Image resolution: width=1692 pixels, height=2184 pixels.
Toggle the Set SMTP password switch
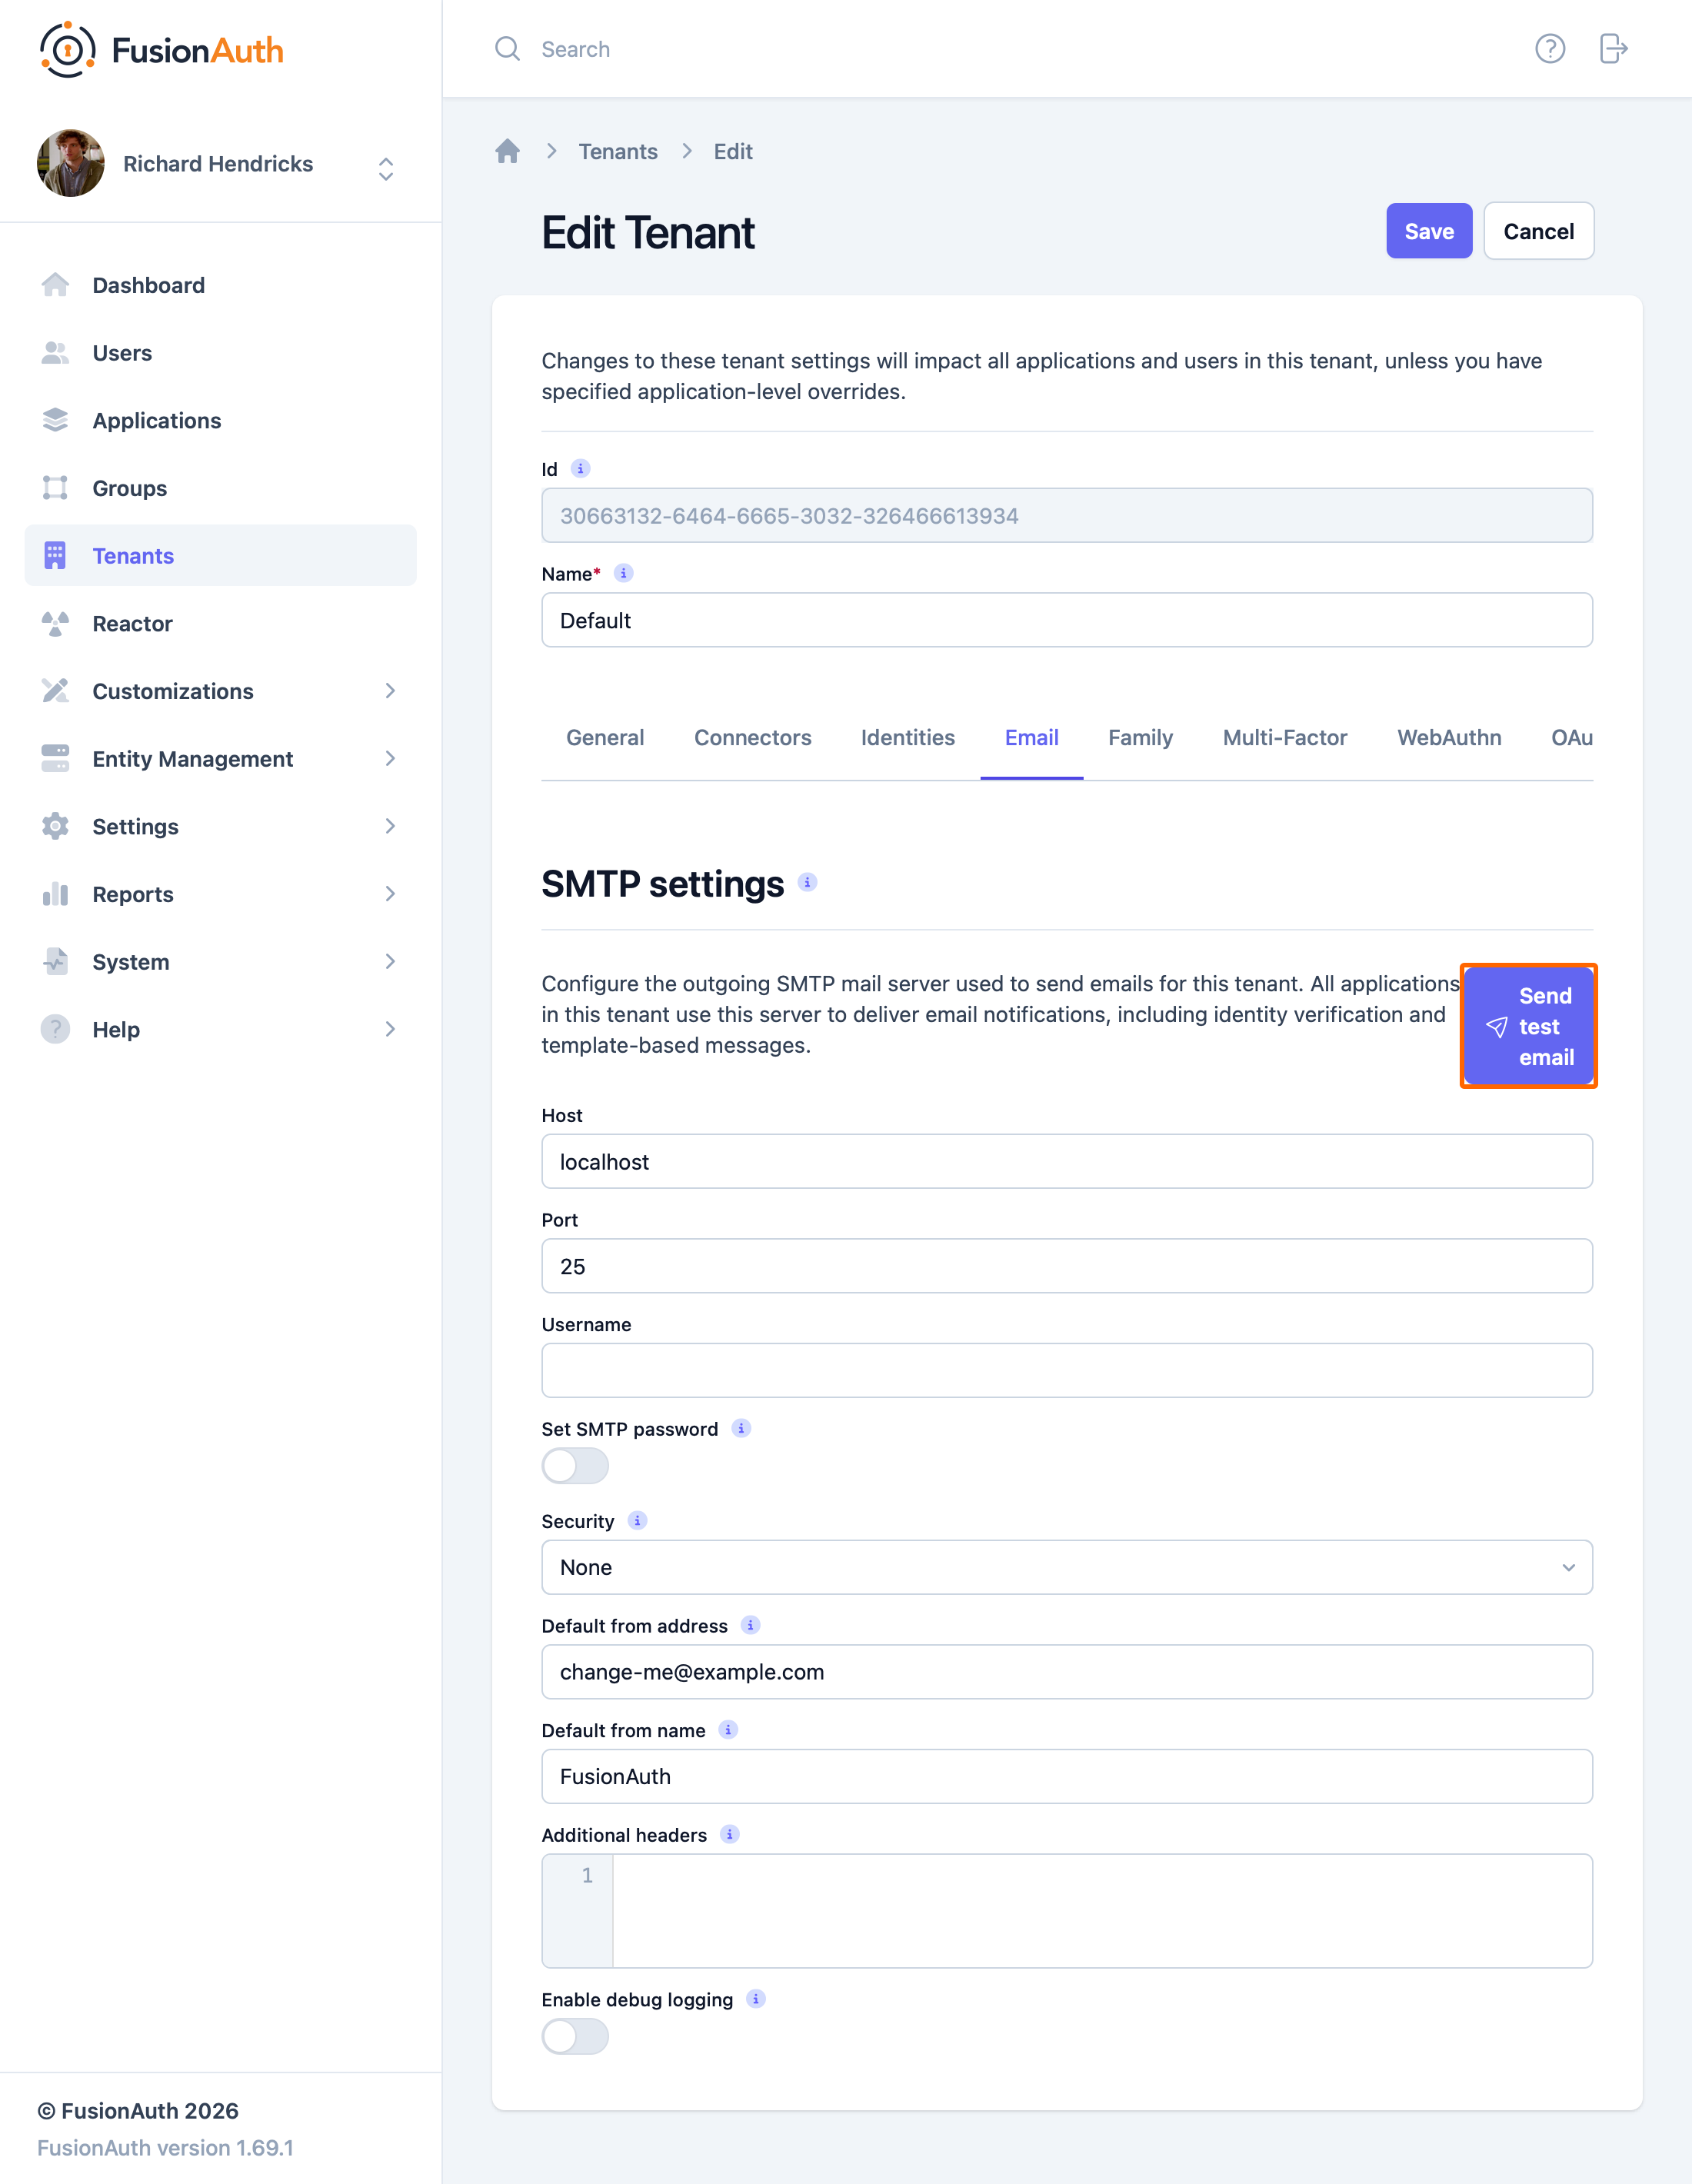pyautogui.click(x=575, y=1466)
